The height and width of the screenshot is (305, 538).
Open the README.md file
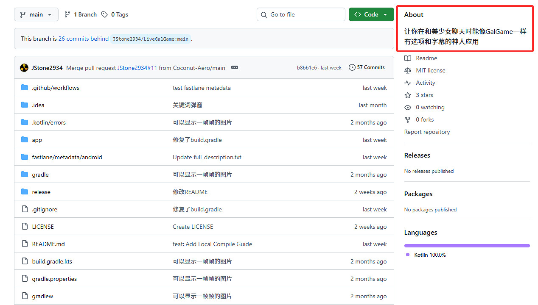click(x=48, y=244)
